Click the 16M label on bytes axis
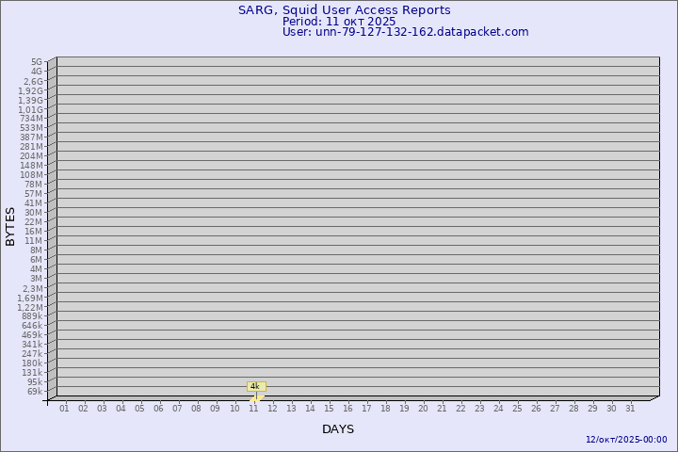Image resolution: width=678 pixels, height=452 pixels. pos(33,232)
